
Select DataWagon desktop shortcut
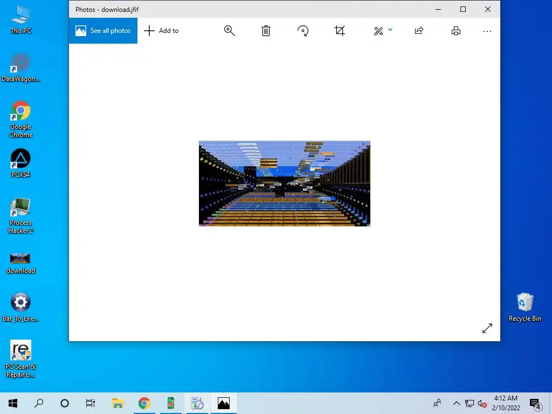coord(21,67)
